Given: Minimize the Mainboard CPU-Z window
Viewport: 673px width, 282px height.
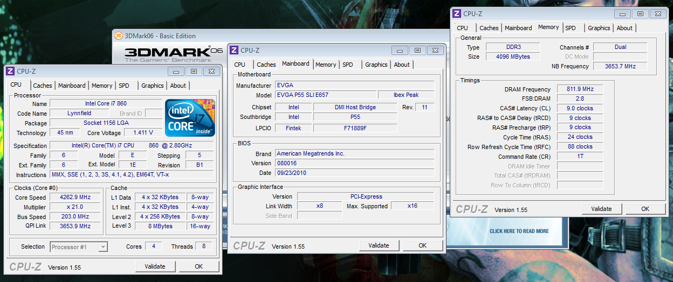Looking at the screenshot, I should [400, 50].
